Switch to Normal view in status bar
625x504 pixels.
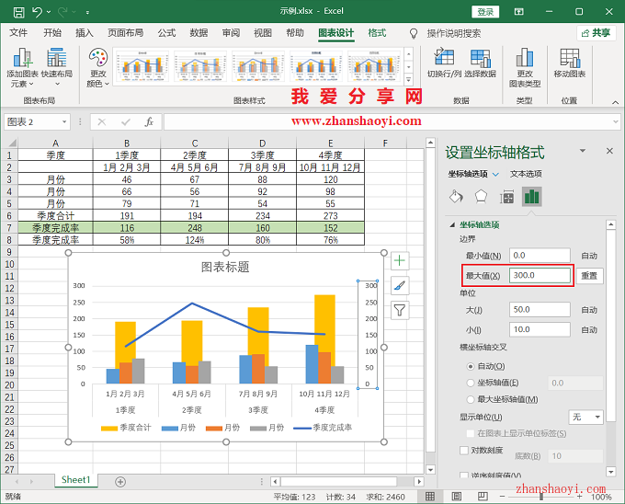(x=430, y=497)
